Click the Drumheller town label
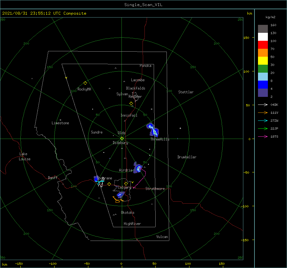287x268 pixels. [x=187, y=157]
